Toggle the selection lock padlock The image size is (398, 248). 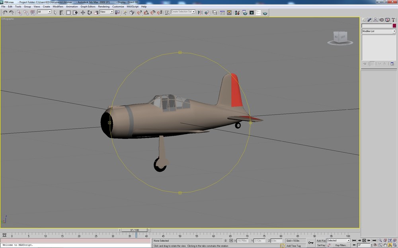(225, 240)
